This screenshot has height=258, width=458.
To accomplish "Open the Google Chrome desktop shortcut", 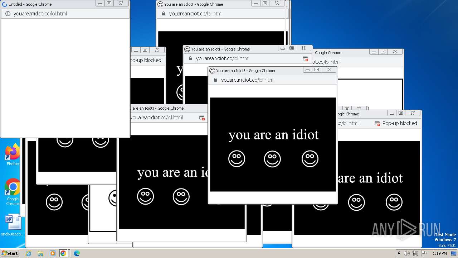I will (x=13, y=192).
